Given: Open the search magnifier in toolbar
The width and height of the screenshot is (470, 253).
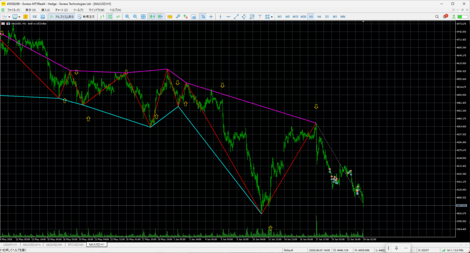Looking at the screenshot, I should (437, 17).
